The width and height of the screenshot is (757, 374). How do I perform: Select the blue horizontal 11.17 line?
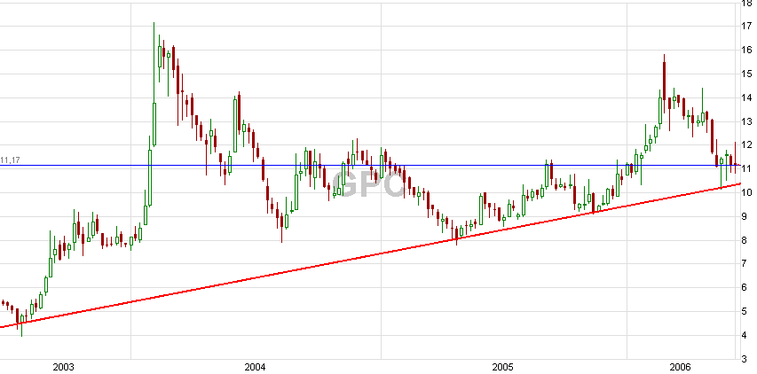click(371, 166)
